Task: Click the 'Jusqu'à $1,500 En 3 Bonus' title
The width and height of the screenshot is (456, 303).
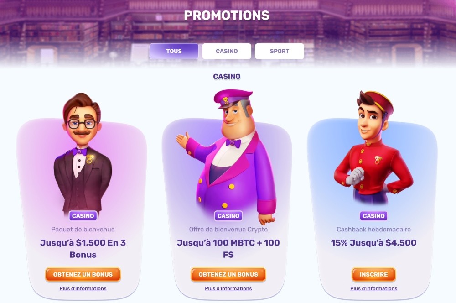Action: click(x=83, y=249)
